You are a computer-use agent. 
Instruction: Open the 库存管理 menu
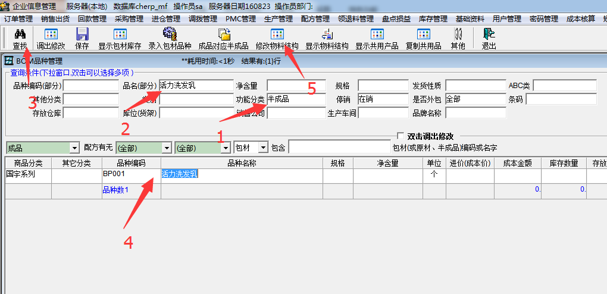pos(433,19)
